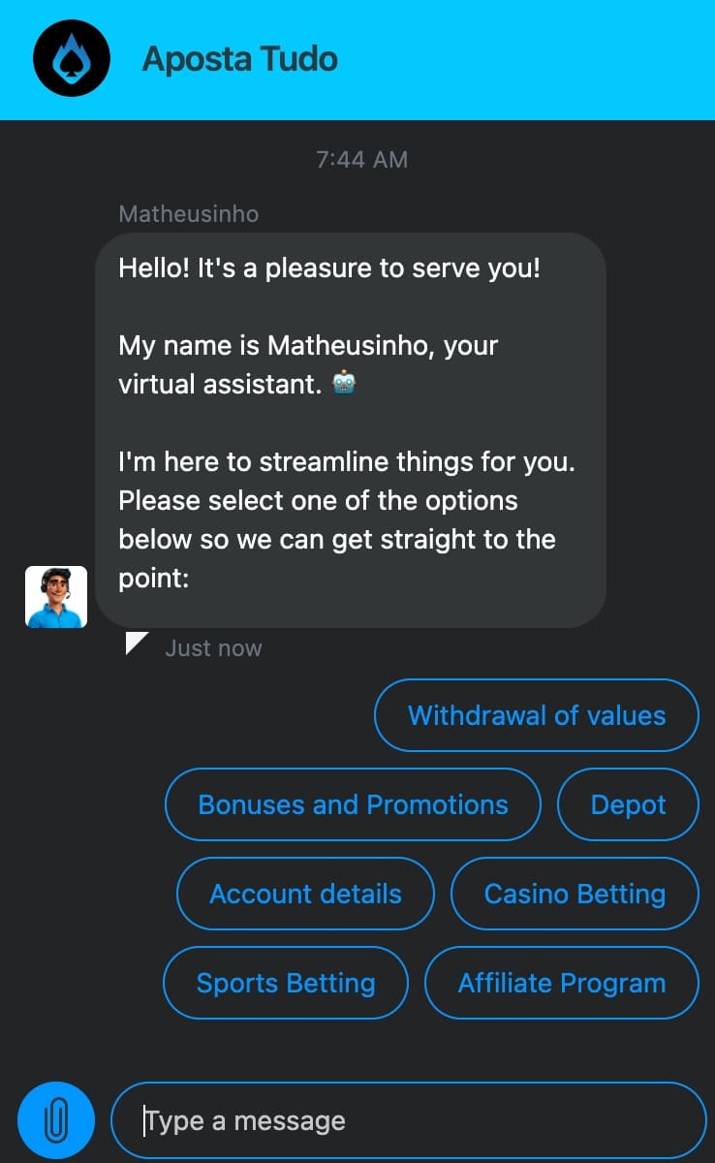The height and width of the screenshot is (1163, 715).
Task: Choose the Bonuses and Promotions option
Action: pyautogui.click(x=353, y=804)
